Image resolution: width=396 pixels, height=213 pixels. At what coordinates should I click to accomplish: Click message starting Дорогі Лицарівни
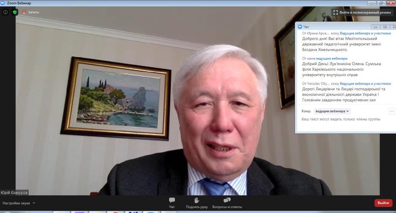(344, 94)
